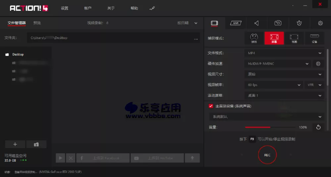The width and height of the screenshot is (331, 177).
Task: Open the benchmark timer tab
Action: pyautogui.click(x=299, y=23)
